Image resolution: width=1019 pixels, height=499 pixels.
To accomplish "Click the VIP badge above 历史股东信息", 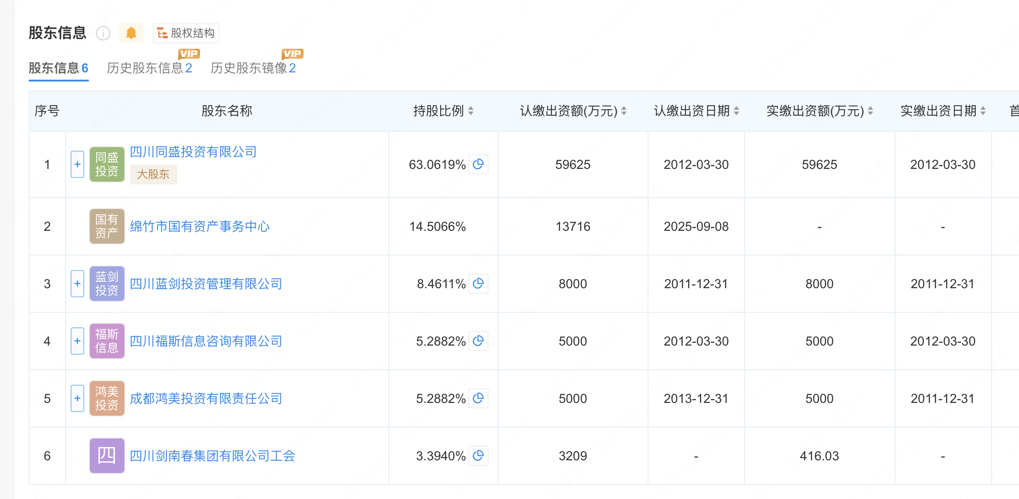I will tap(189, 53).
